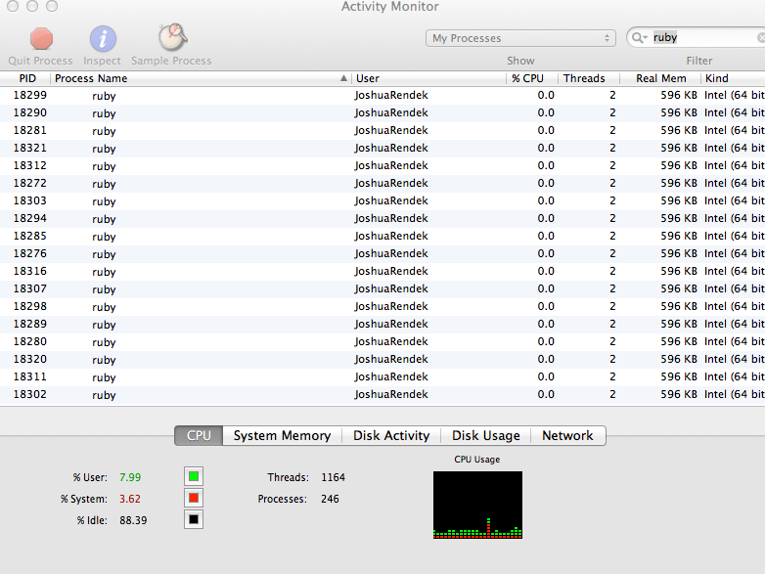Open the My Processes dropdown

[520, 38]
